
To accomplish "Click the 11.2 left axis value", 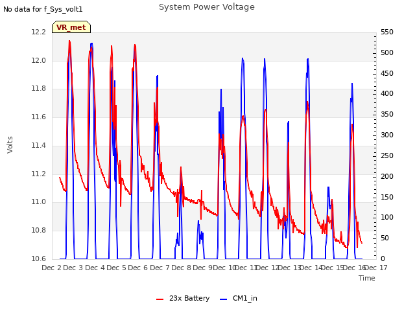I will point(39,174).
